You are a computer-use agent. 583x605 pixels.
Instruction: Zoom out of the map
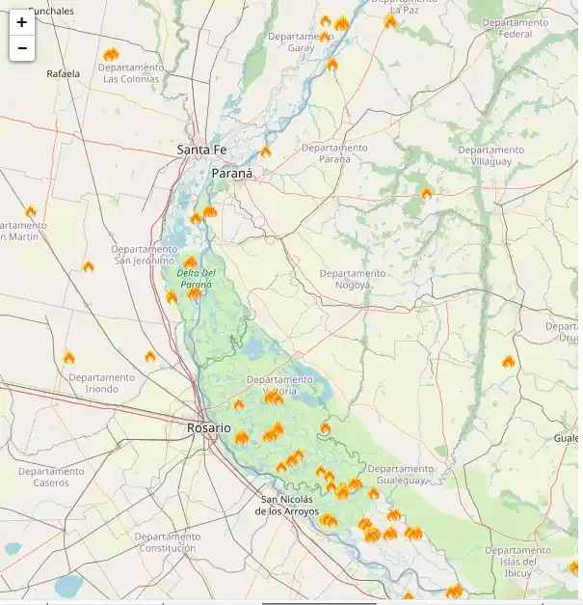pos(21,48)
